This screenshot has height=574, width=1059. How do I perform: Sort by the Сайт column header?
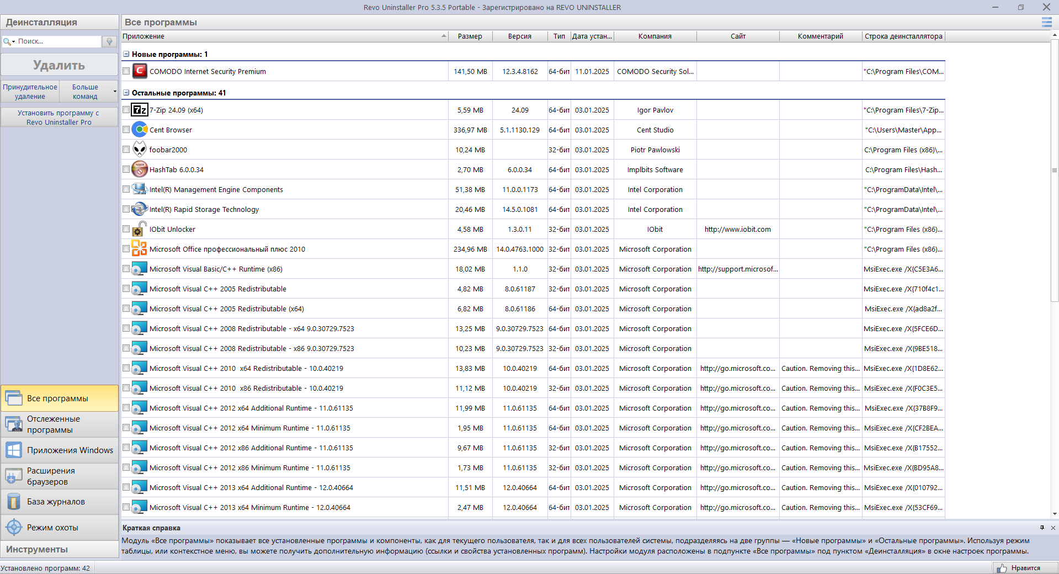coord(738,36)
